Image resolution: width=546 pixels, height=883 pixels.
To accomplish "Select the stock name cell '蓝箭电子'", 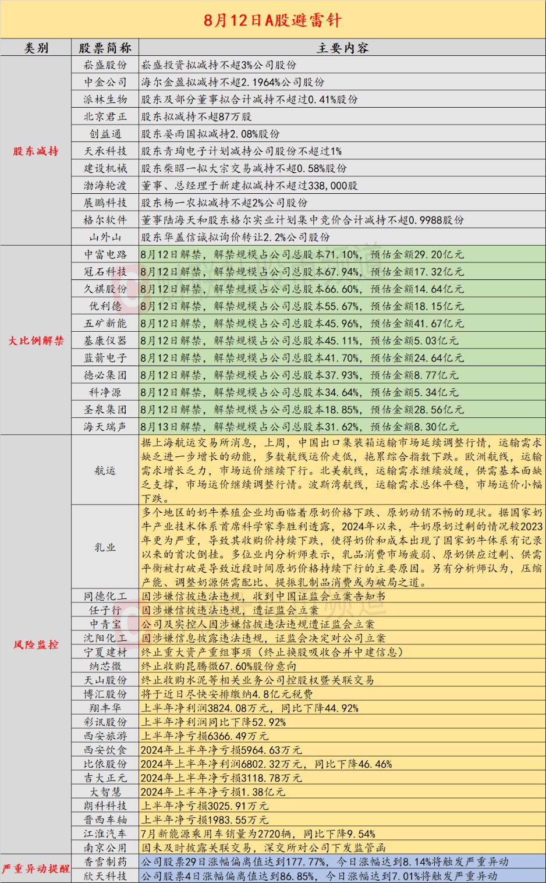I will 105,357.
